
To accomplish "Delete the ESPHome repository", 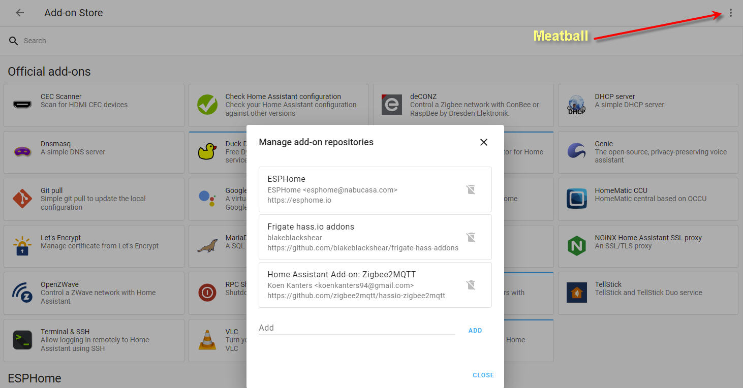I will click(x=471, y=189).
